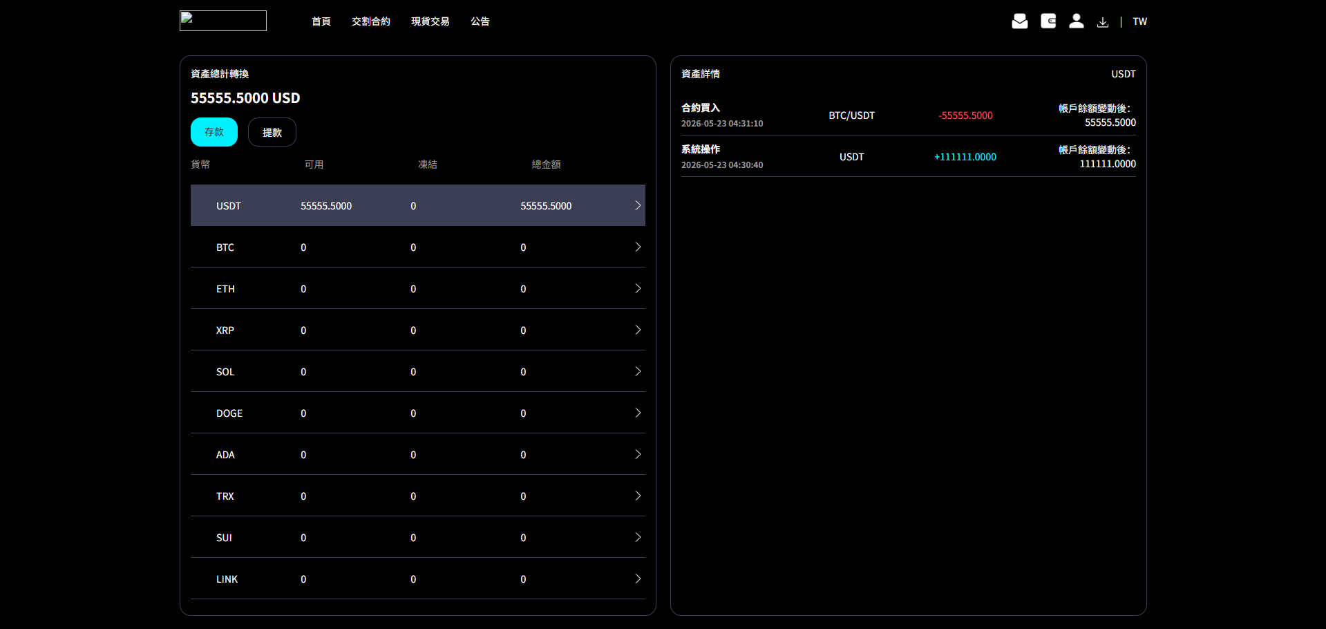Expand the LINK row chevron
The height and width of the screenshot is (629, 1326).
(x=638, y=579)
